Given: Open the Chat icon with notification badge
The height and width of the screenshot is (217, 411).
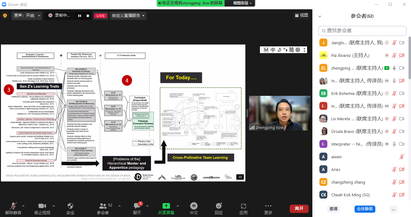Looking at the screenshot, I should [x=137, y=206].
